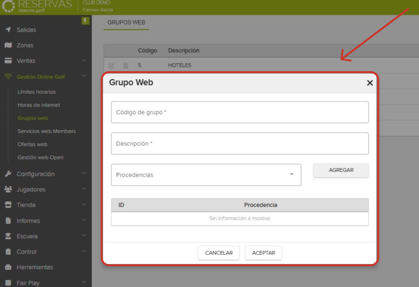Close the Grupo Web dialog

point(370,83)
